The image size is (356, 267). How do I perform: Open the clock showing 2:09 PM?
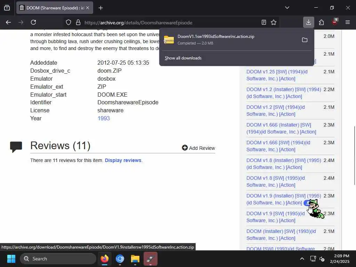click(x=340, y=259)
